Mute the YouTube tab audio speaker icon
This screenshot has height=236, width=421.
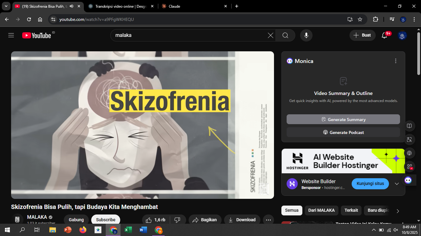pos(72,6)
